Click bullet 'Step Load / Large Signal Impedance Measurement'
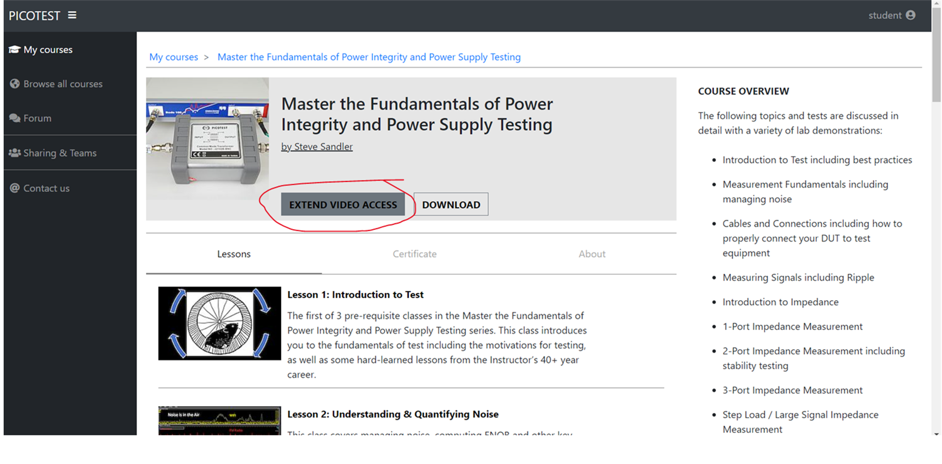The image size is (942, 464). (801, 422)
